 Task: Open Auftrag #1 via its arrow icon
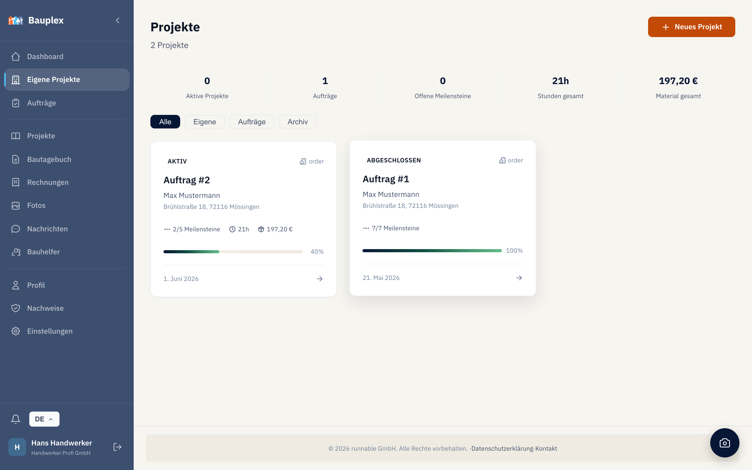(519, 278)
